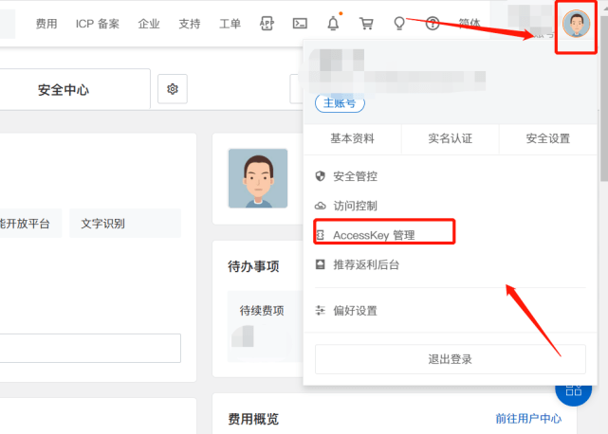Image resolution: width=608 pixels, height=434 pixels.
Task: Click the blue floating grid button
Action: [573, 391]
